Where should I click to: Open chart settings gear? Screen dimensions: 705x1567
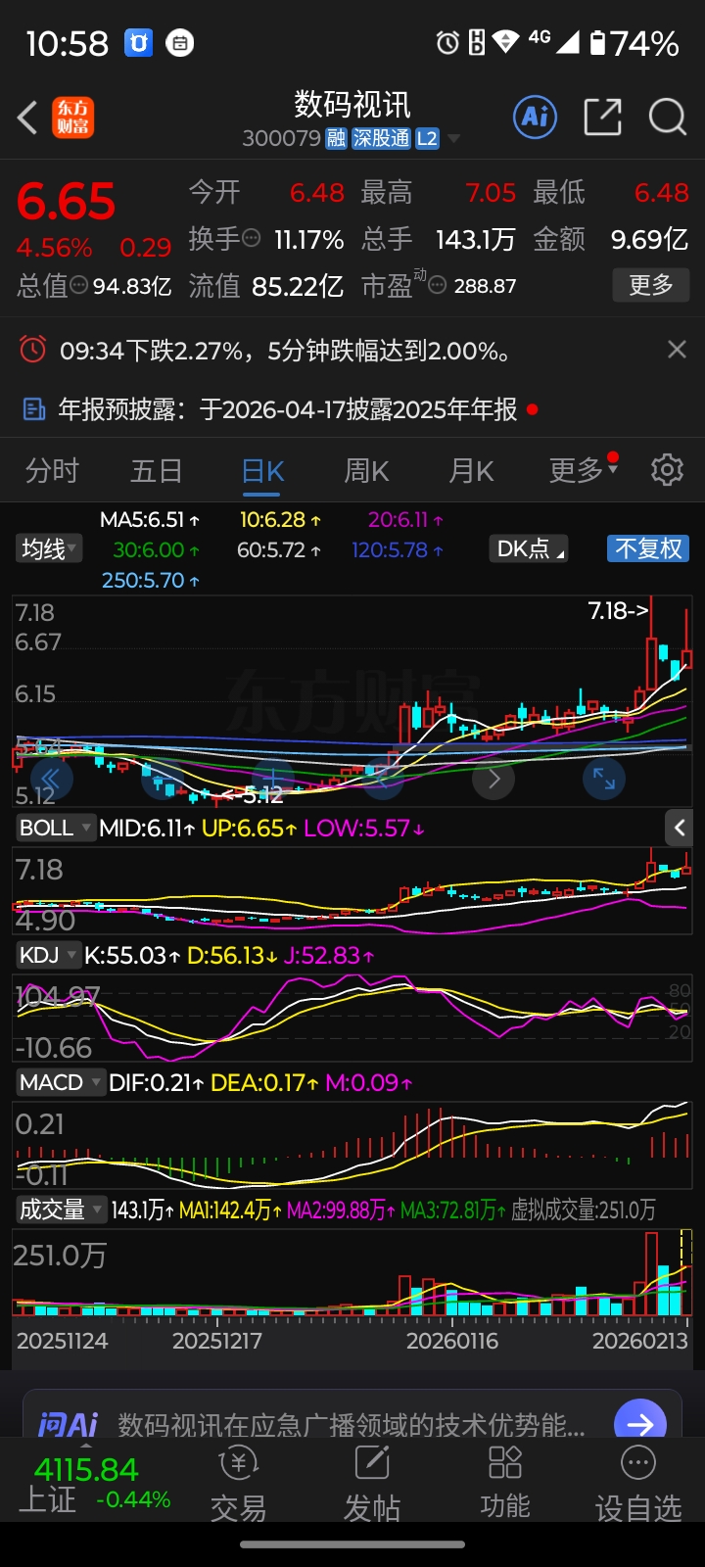tap(667, 470)
